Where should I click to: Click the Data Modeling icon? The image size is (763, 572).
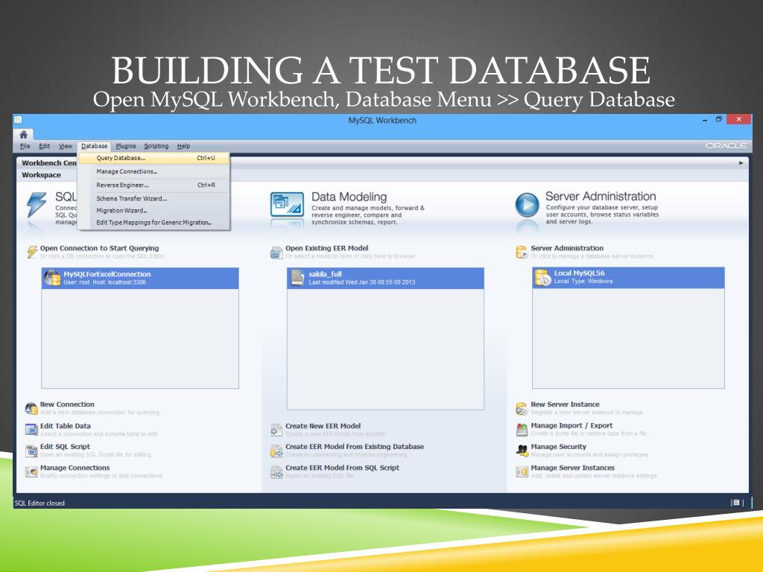(287, 205)
